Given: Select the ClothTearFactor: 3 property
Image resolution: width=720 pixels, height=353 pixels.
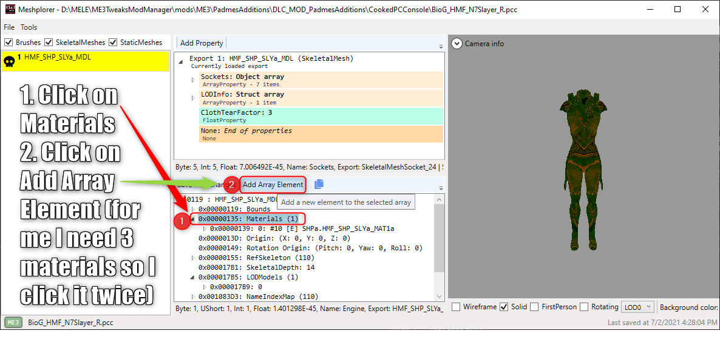Looking at the screenshot, I should [321, 116].
